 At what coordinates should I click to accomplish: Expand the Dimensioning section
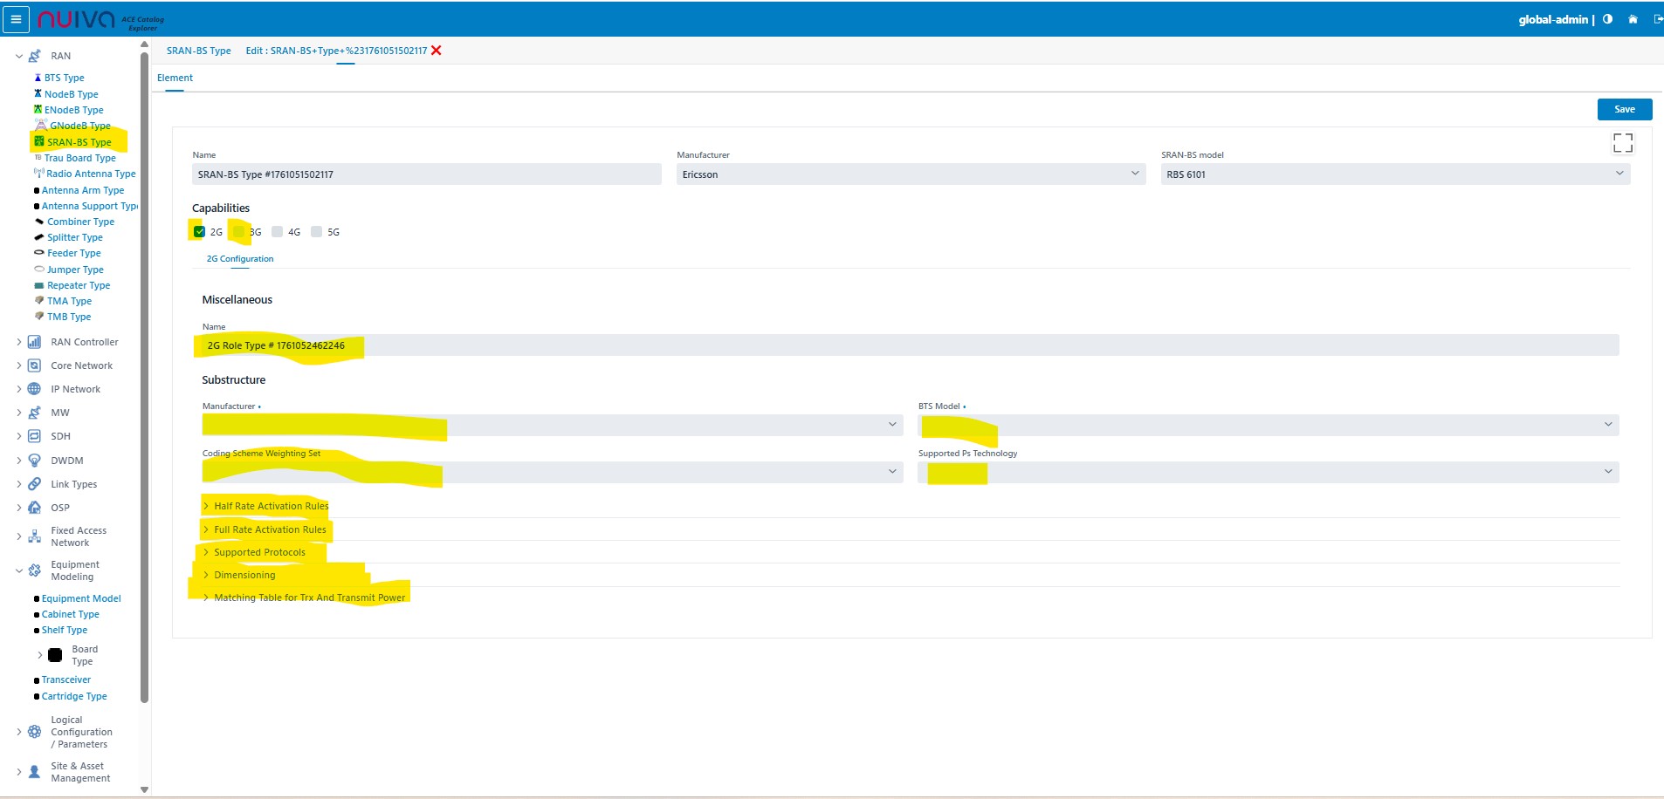point(244,575)
